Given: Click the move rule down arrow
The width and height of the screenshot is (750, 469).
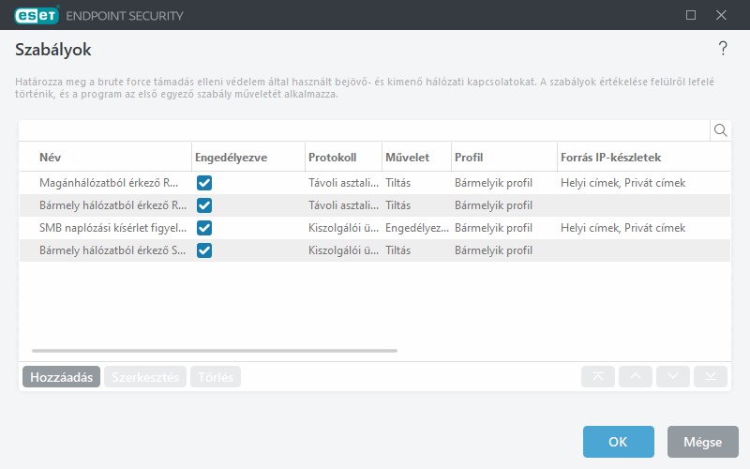Looking at the screenshot, I should point(673,376).
